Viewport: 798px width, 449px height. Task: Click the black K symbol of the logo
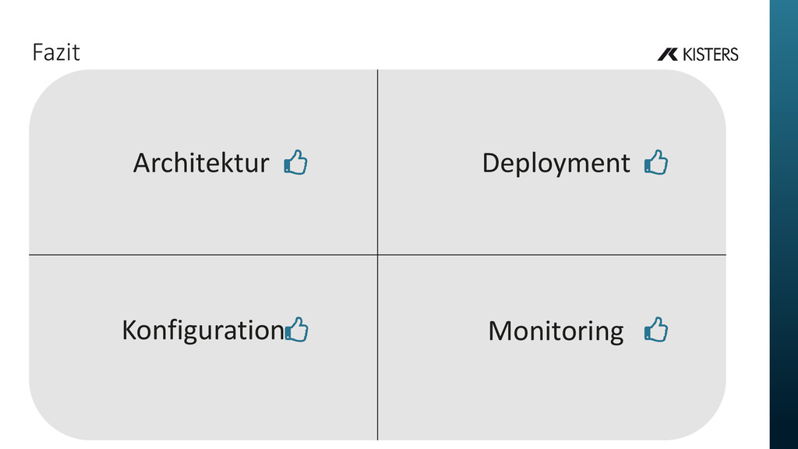(667, 54)
